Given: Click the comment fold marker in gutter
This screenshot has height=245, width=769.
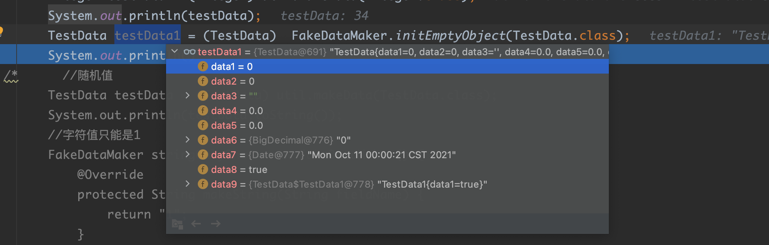Looking at the screenshot, I should tap(10, 76).
